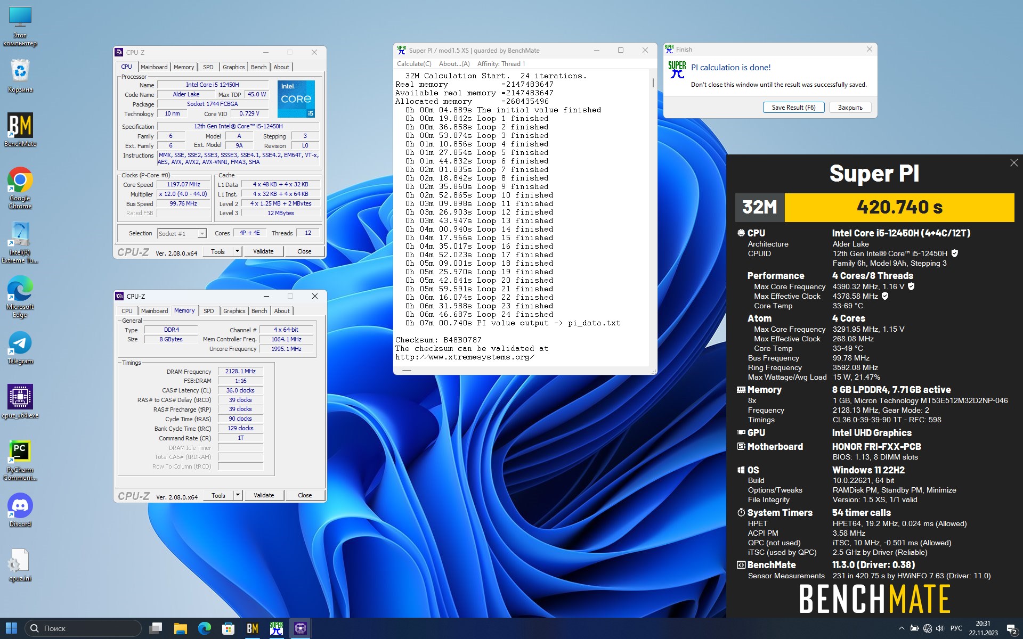Screen dimensions: 1023x639
Task: Expand Tools dropdown arrow in bottom CPU-Z window
Action: point(238,495)
